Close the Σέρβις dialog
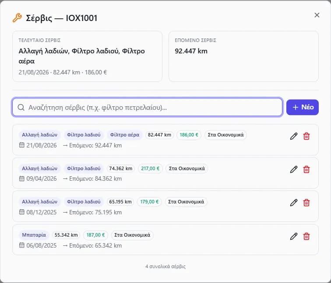This screenshot has height=283, width=331. coord(317,15)
